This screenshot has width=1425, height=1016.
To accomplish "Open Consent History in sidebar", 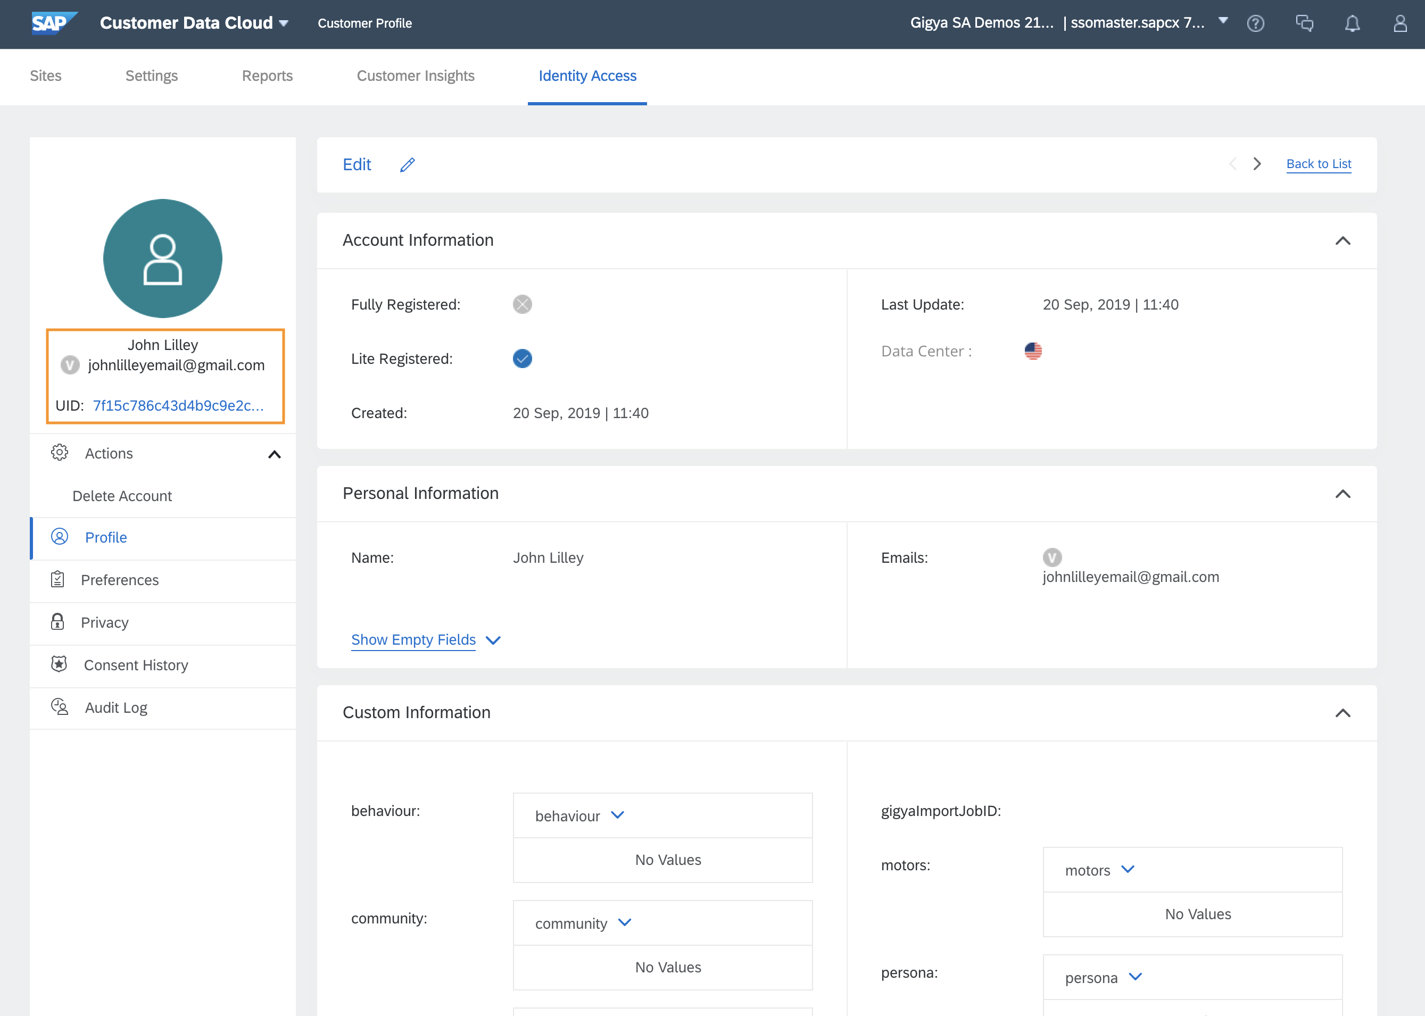I will pos(136,665).
